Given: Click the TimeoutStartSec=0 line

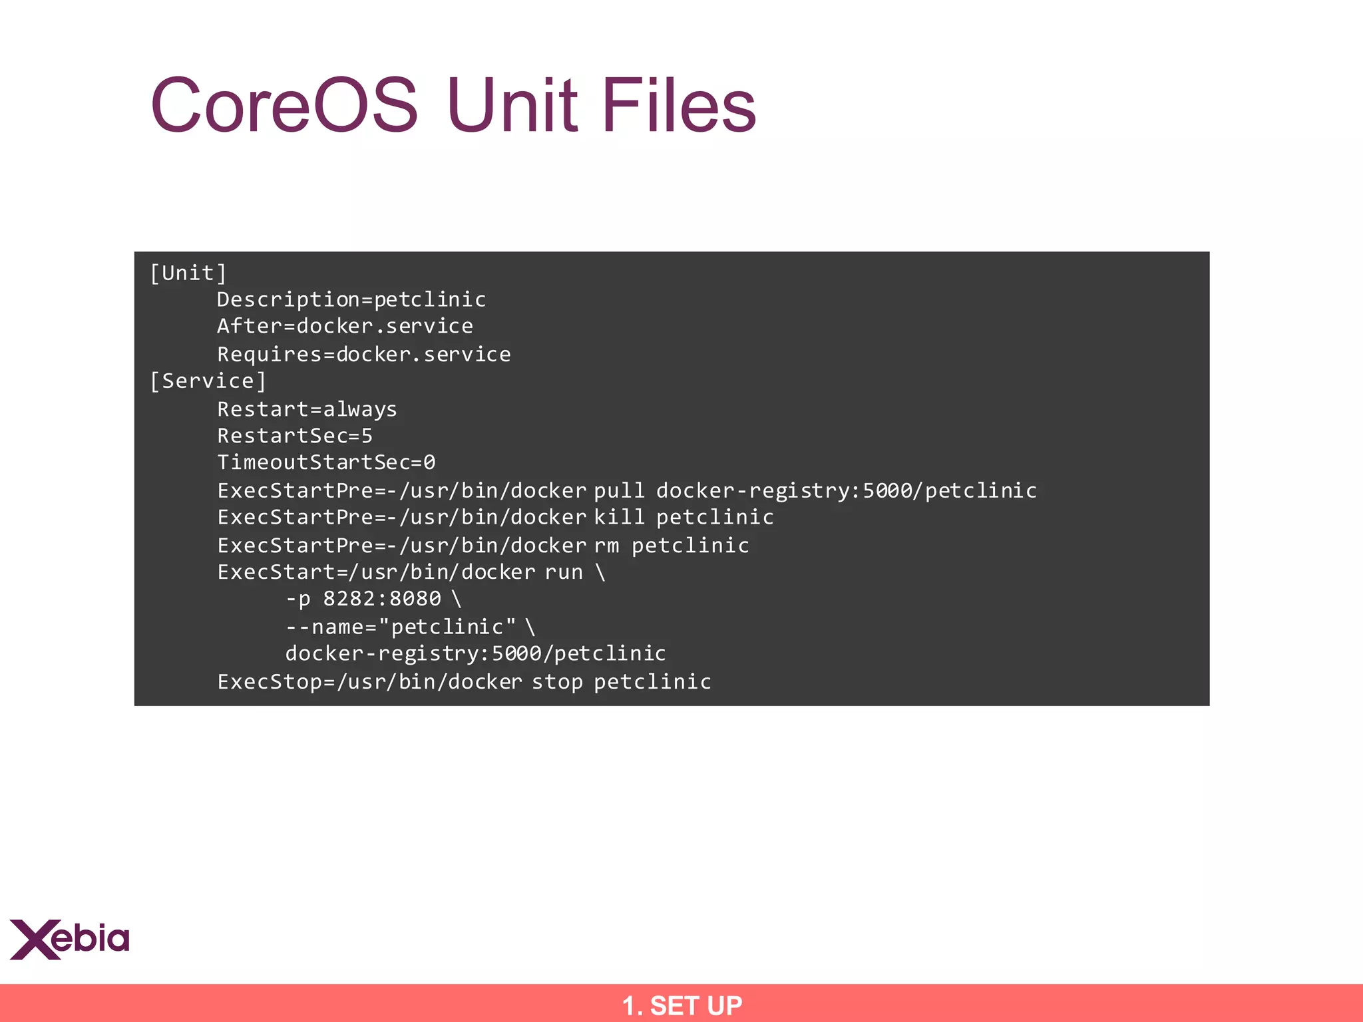Looking at the screenshot, I should [x=326, y=462].
